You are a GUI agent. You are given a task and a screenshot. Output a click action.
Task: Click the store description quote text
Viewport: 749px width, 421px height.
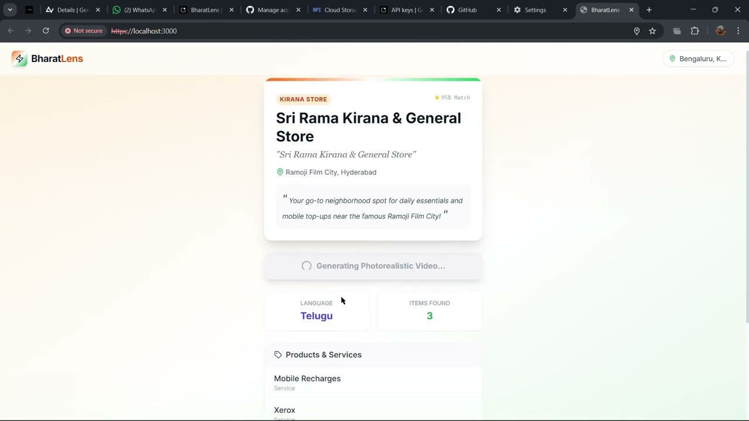(x=373, y=208)
